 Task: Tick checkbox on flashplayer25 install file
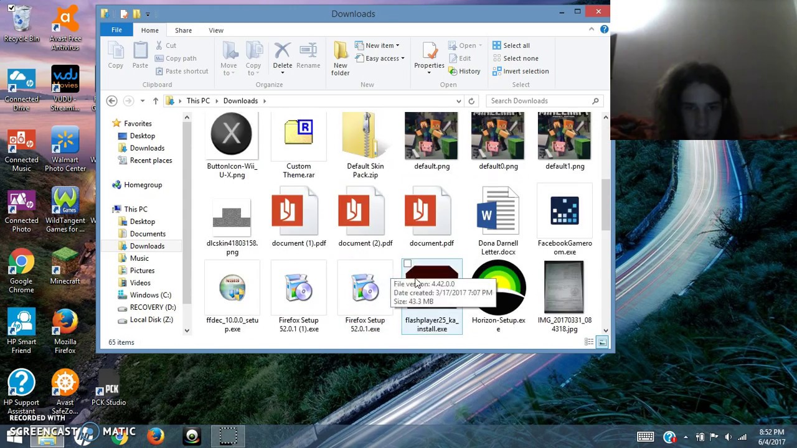click(407, 264)
